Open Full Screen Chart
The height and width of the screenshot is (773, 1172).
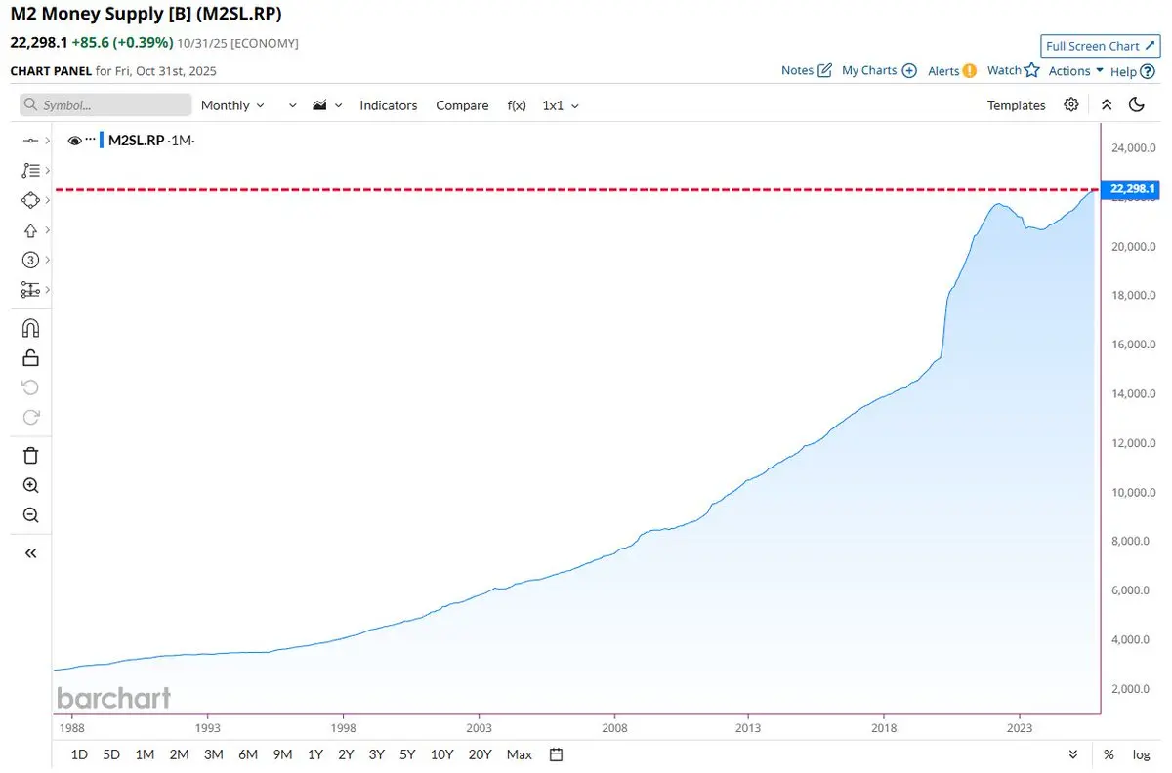(x=1100, y=46)
